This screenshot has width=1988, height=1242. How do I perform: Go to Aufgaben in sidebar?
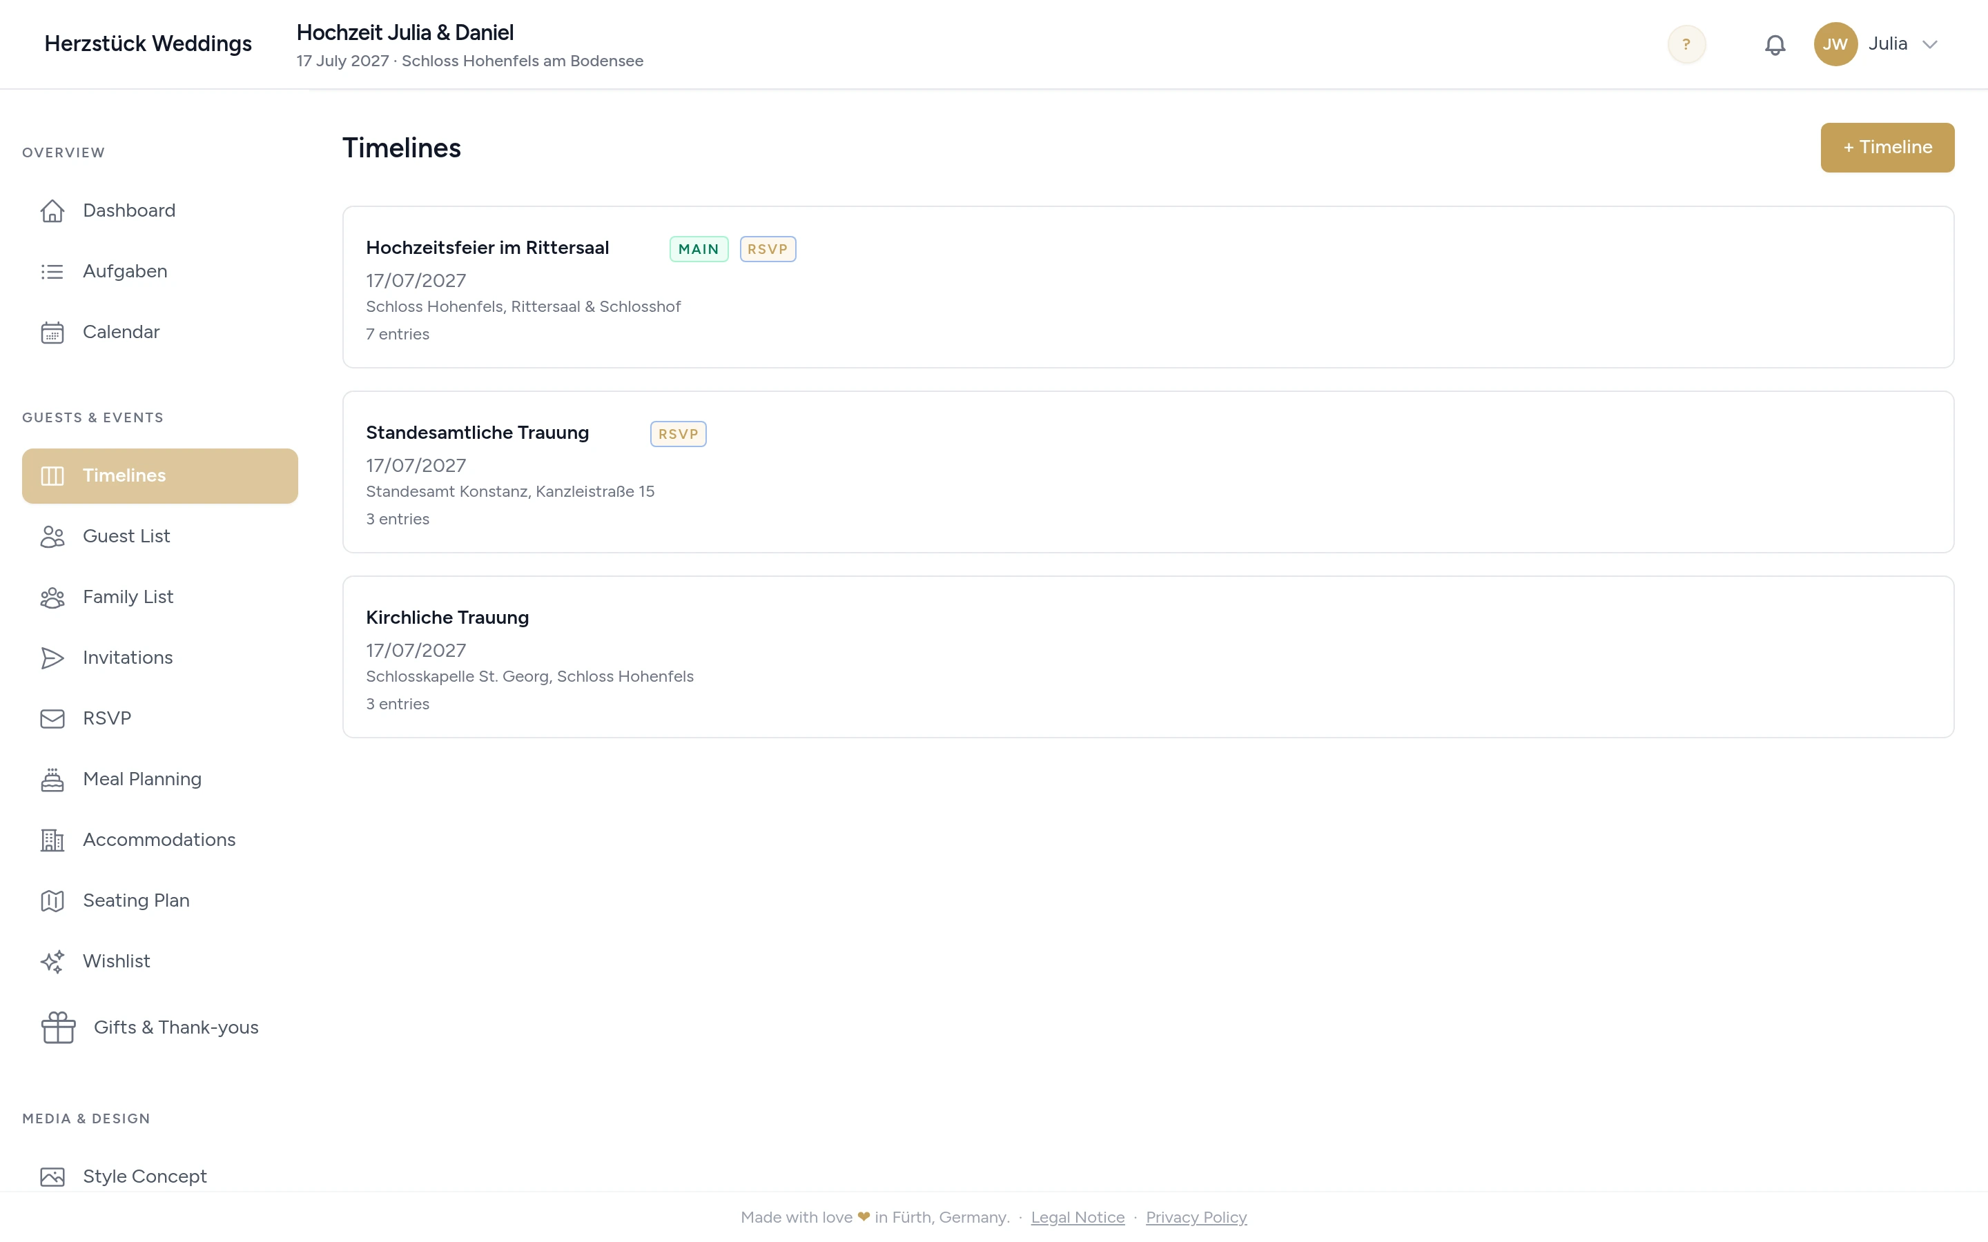point(160,272)
